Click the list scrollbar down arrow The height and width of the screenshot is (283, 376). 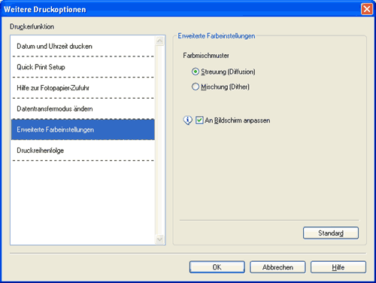click(159, 239)
